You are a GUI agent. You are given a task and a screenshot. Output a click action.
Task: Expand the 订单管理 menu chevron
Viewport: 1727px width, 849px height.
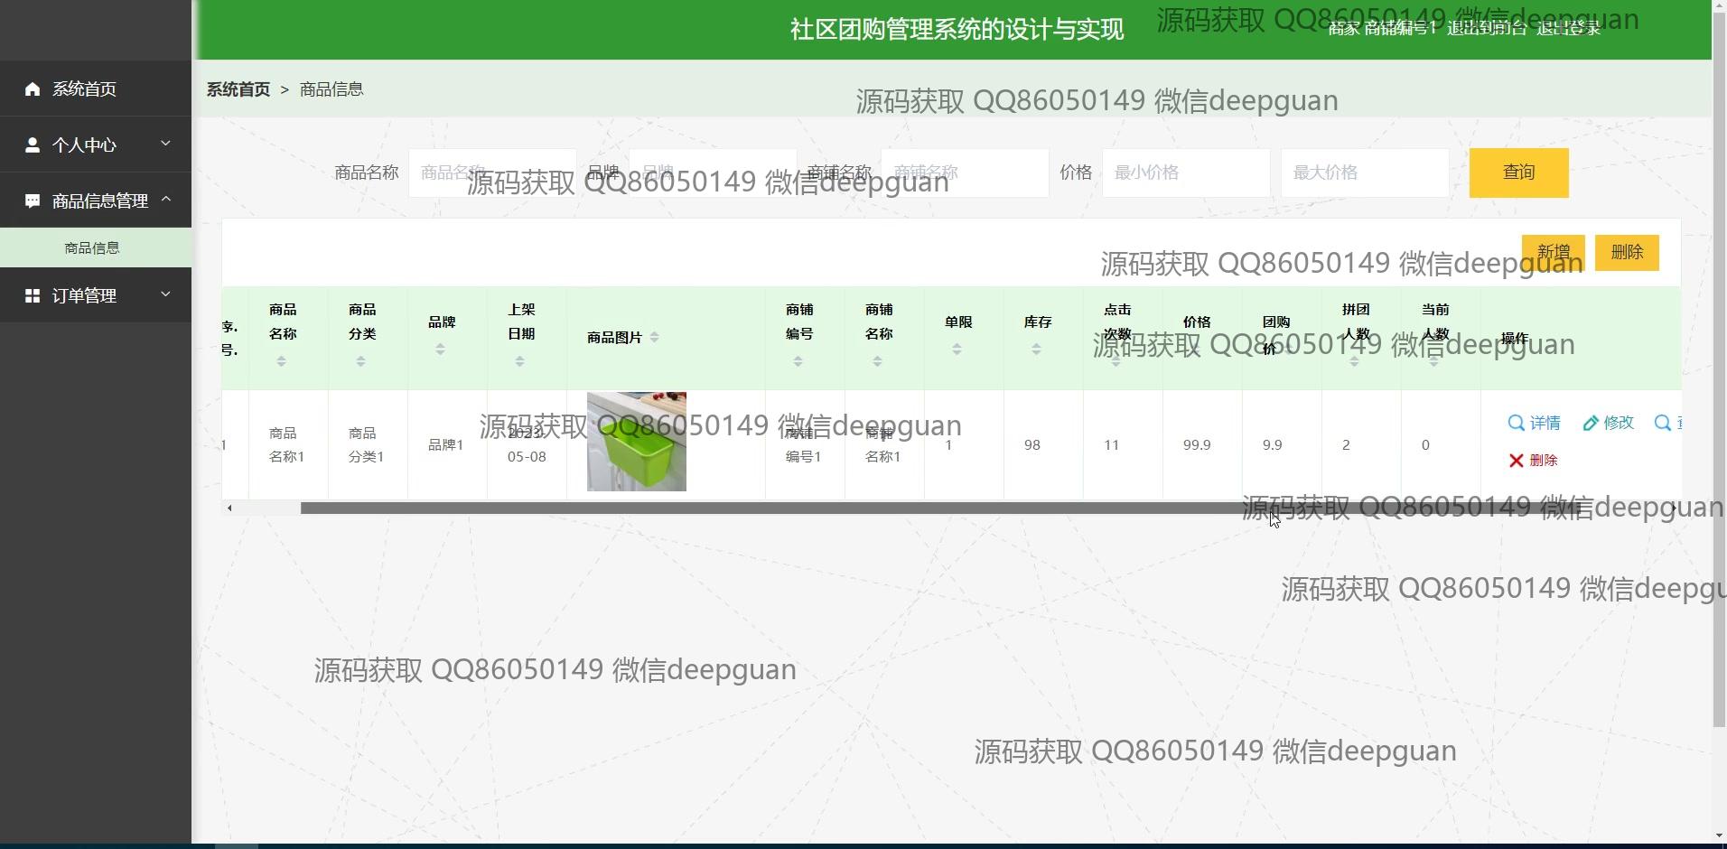(x=165, y=294)
